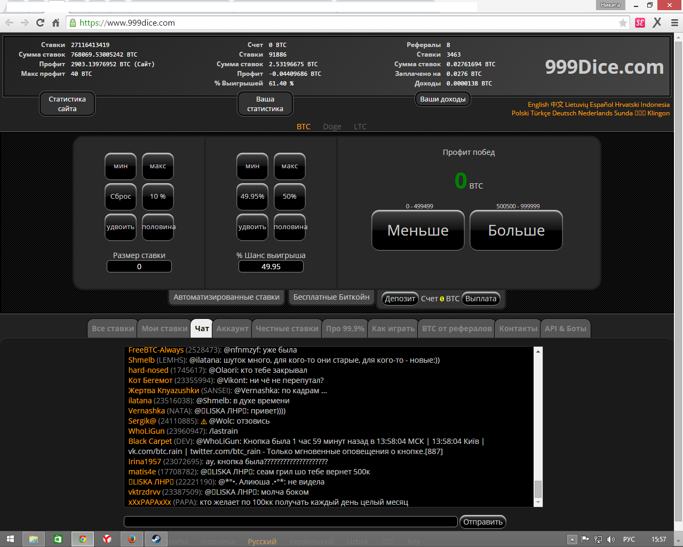The image size is (683, 547).
Task: Click the Выплата button
Action: click(x=481, y=299)
